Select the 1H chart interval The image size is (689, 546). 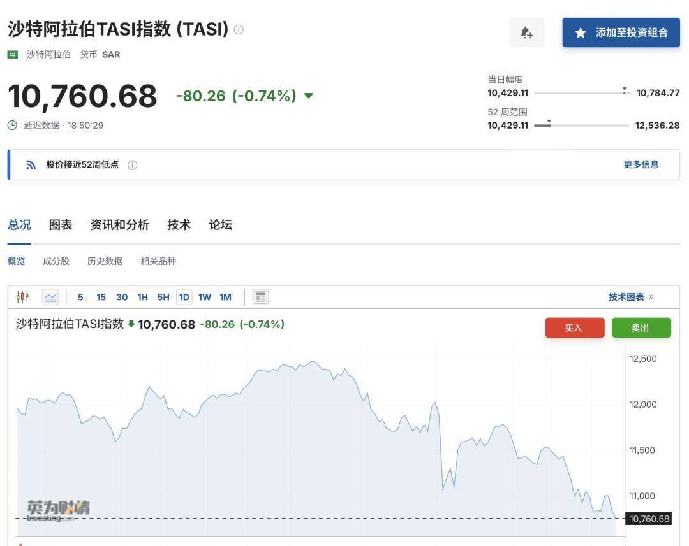click(142, 297)
